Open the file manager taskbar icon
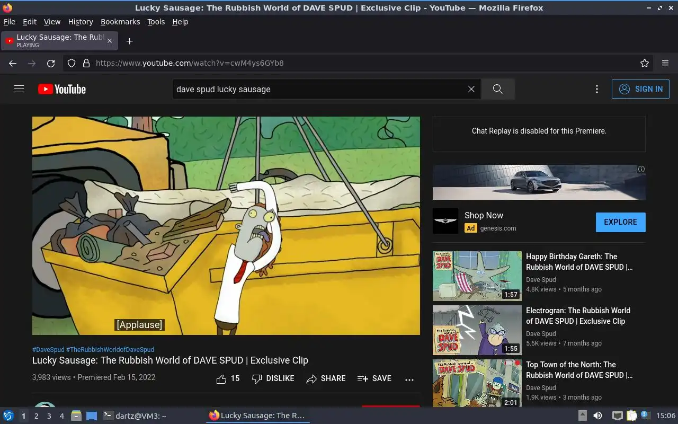Screen dimensions: 678x424 click(x=76, y=416)
